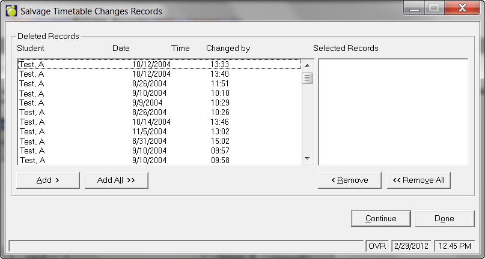This screenshot has width=485, height=259.
Task: Click the deleted records scrollbar thumb
Action: pyautogui.click(x=307, y=78)
